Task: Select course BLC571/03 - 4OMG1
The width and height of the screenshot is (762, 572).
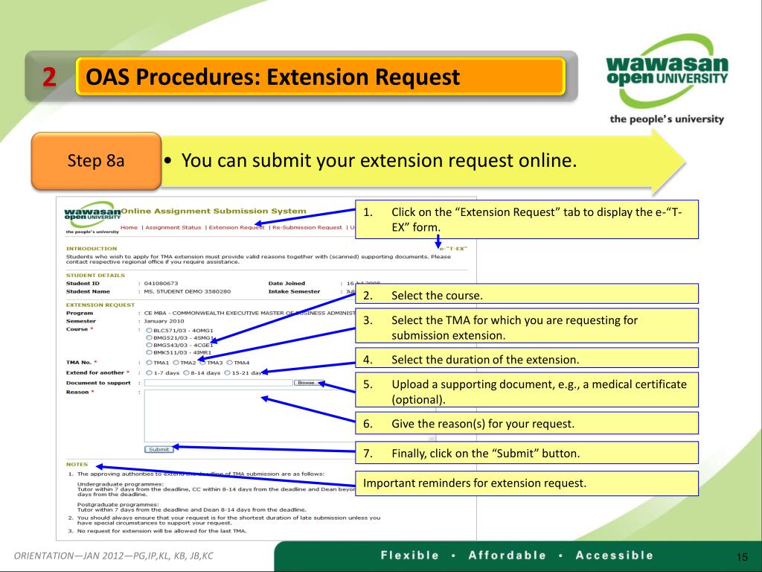Action: (149, 330)
